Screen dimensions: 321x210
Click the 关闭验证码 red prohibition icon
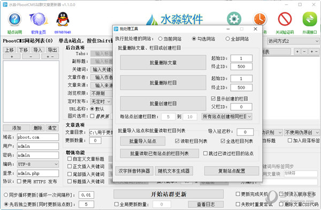[x=285, y=19]
